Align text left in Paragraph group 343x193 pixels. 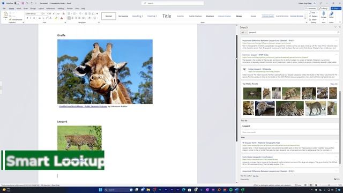click(x=69, y=18)
